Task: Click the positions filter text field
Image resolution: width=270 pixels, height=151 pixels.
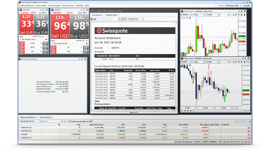Action: tap(54, 121)
